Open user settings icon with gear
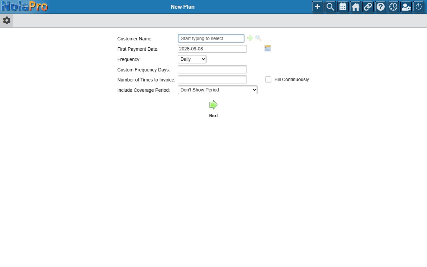This screenshot has width=427, height=267. (x=406, y=7)
